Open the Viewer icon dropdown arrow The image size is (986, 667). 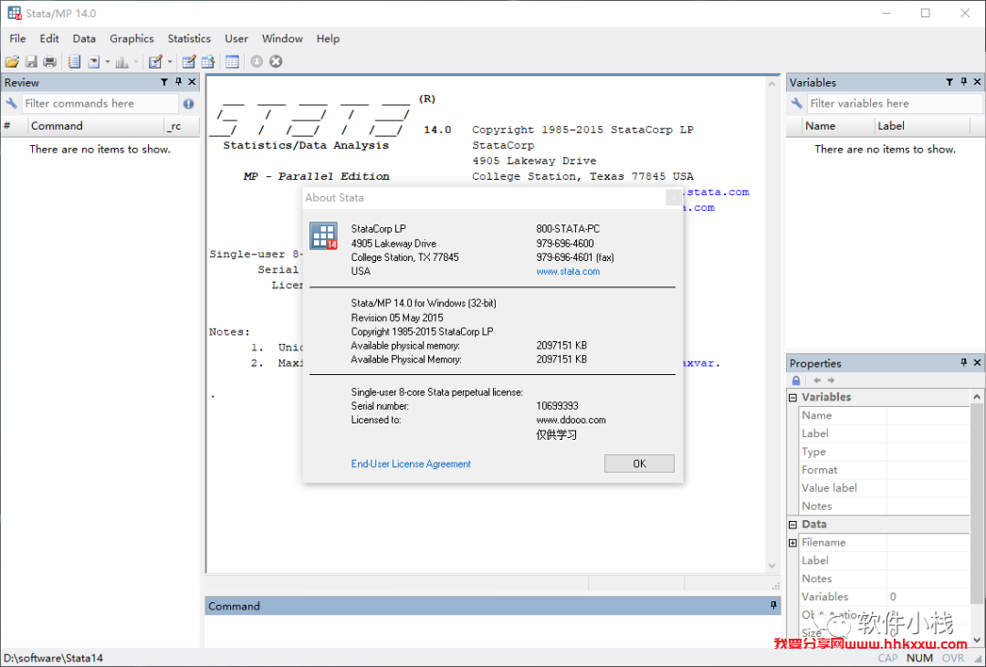[x=108, y=62]
